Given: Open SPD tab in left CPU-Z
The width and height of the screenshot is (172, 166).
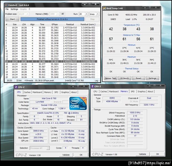Looking at the screenshot, I should 56,92.
